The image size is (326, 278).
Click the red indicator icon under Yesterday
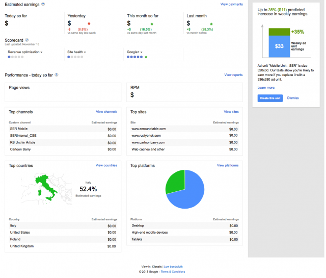(x=89, y=23)
